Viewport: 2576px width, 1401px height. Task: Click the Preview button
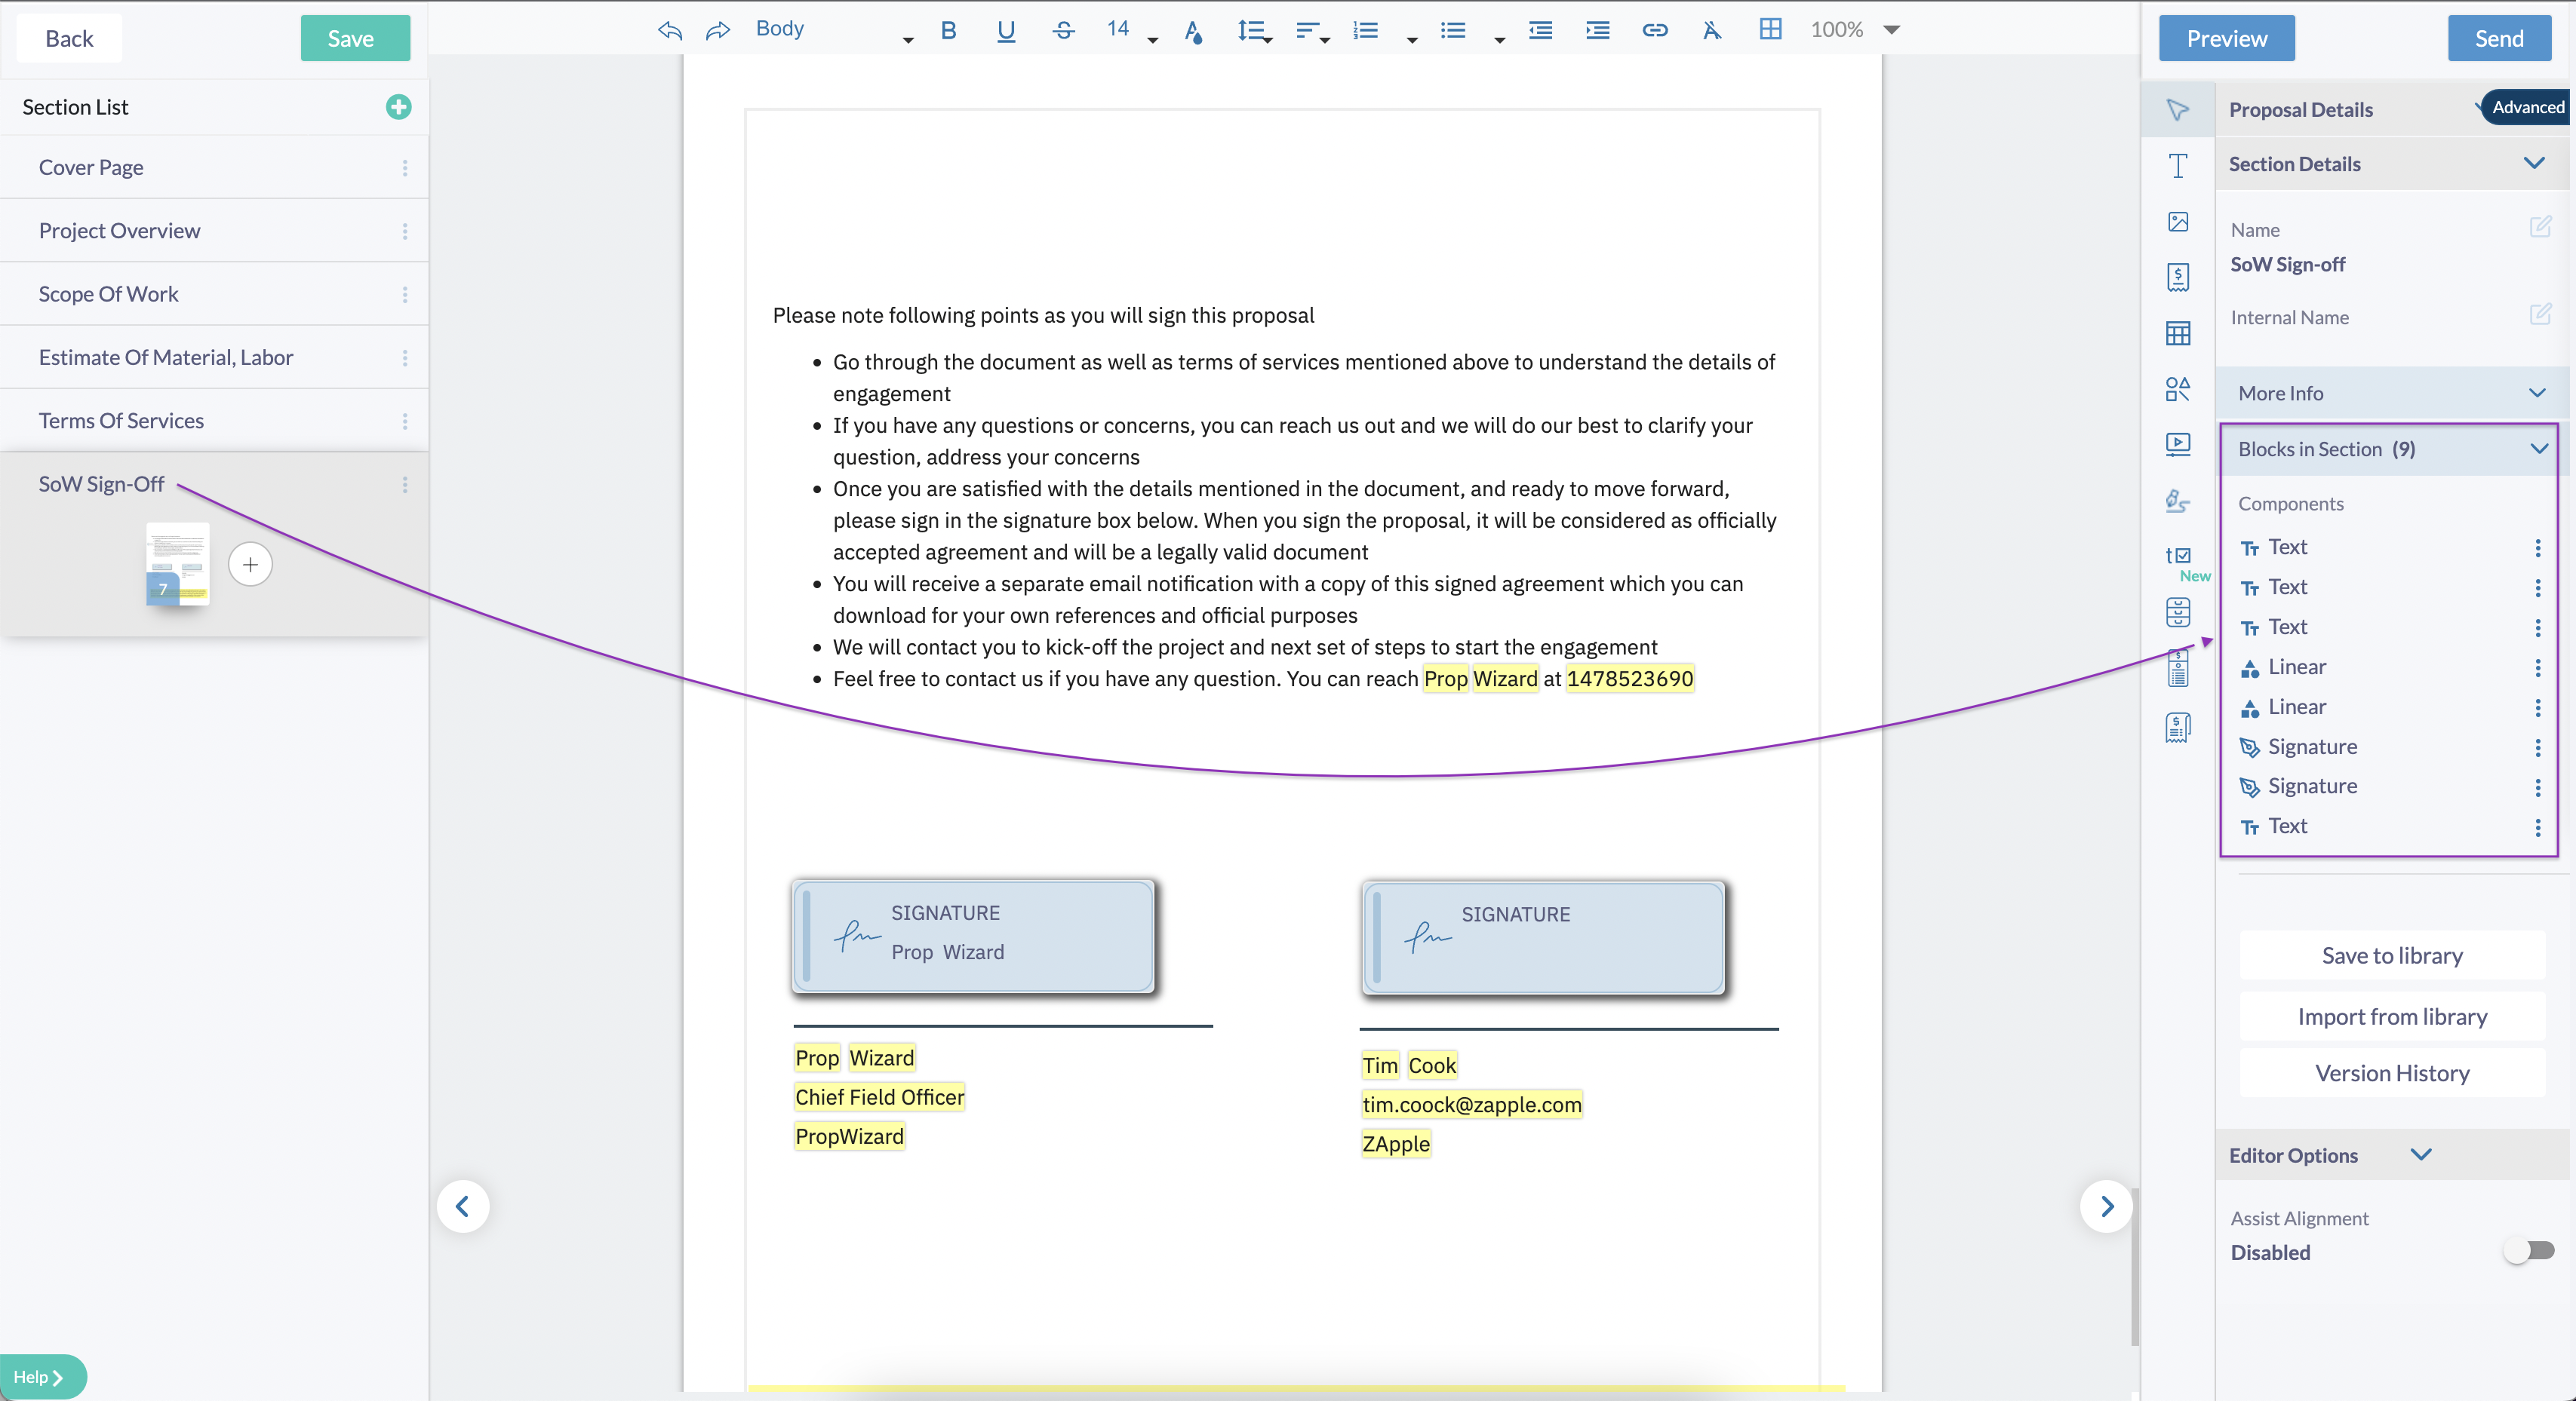pos(2225,38)
